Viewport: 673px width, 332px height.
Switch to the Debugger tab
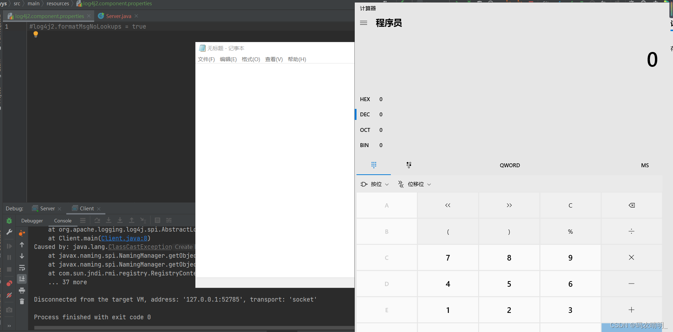pyautogui.click(x=32, y=221)
